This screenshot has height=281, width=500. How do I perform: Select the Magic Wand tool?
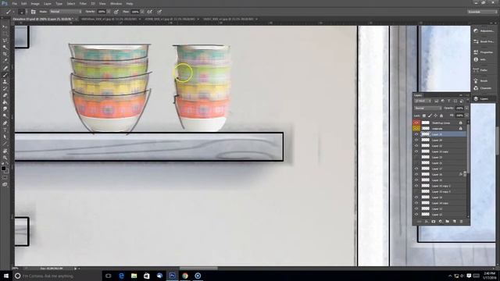5,47
